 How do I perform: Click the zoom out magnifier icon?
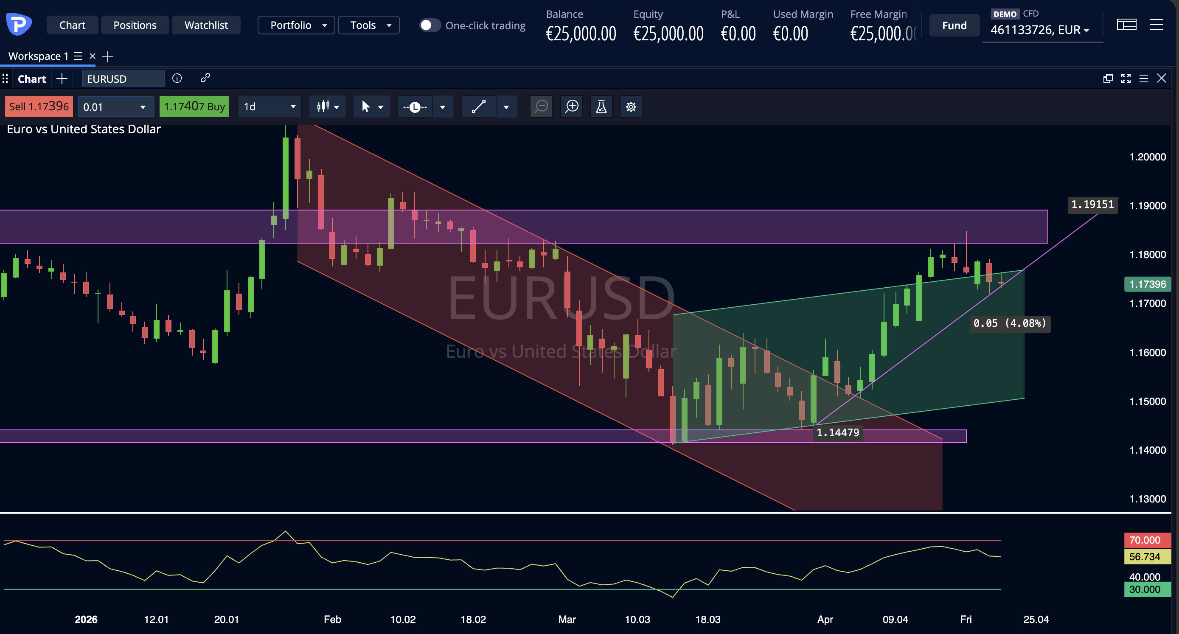click(541, 107)
